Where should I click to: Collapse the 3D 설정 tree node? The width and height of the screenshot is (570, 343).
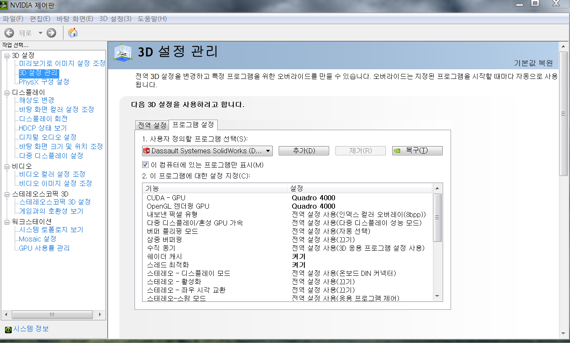click(7, 56)
